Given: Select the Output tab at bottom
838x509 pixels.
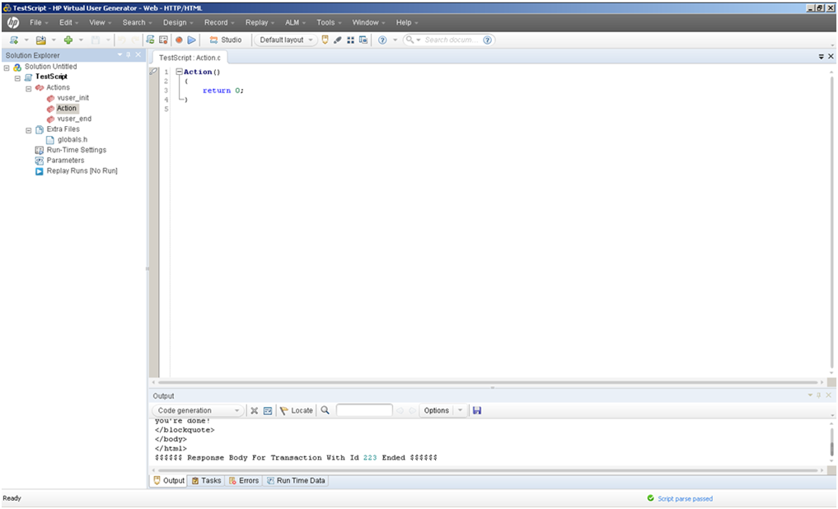Looking at the screenshot, I should [169, 481].
